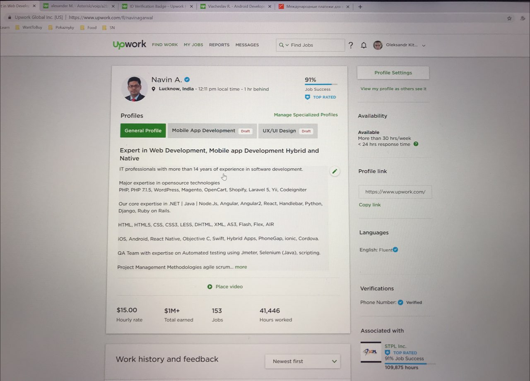The width and height of the screenshot is (530, 381).
Task: Open the help question mark icon
Action: coord(351,45)
